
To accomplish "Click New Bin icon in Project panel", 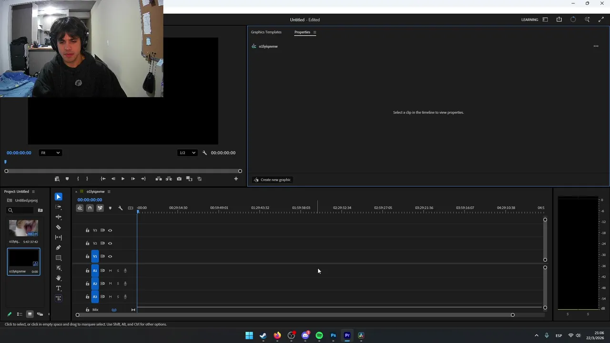I will (x=40, y=210).
